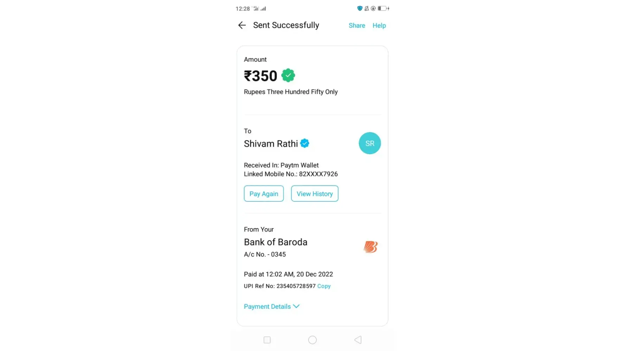This screenshot has width=625, height=351.
Task: Open the Share option
Action: click(356, 26)
